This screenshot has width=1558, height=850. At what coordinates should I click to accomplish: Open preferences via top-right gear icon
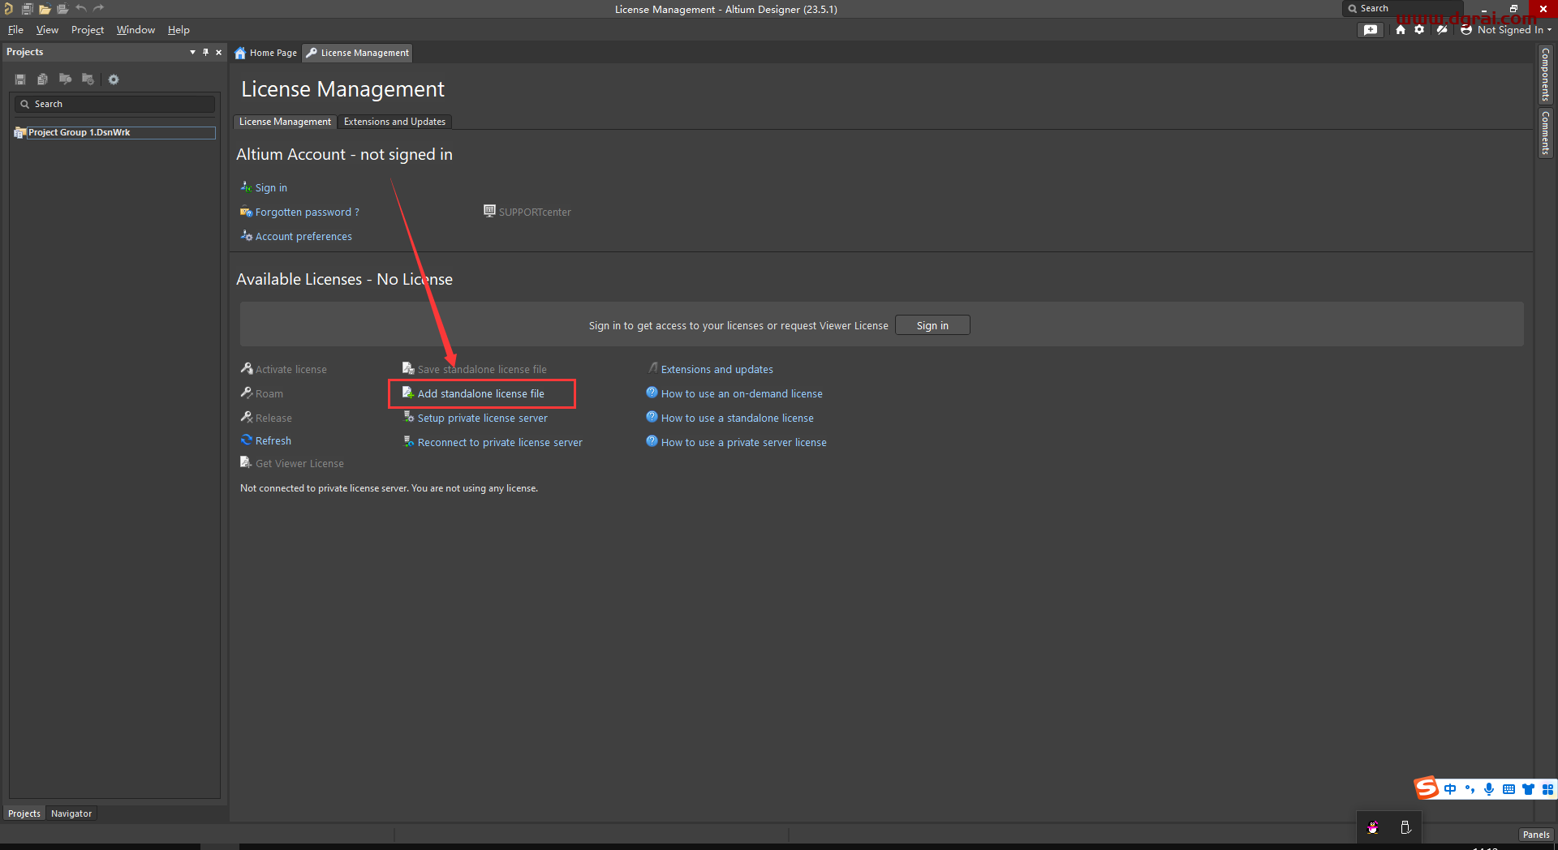[1419, 30]
